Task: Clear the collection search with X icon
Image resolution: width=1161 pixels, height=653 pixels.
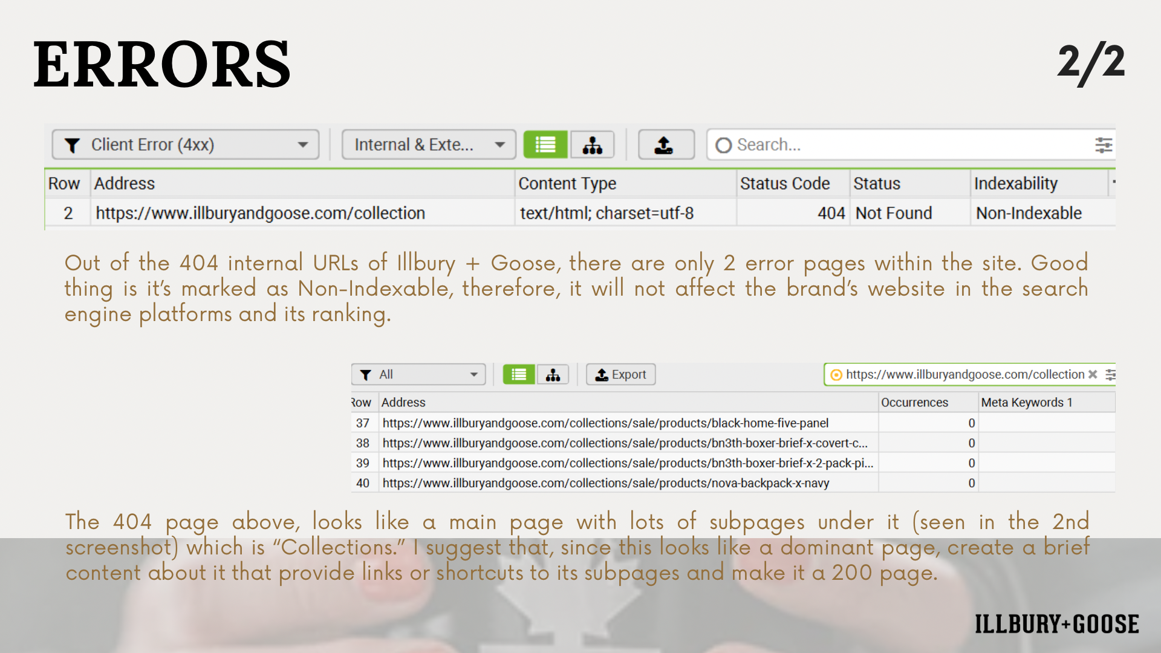Action: point(1093,374)
